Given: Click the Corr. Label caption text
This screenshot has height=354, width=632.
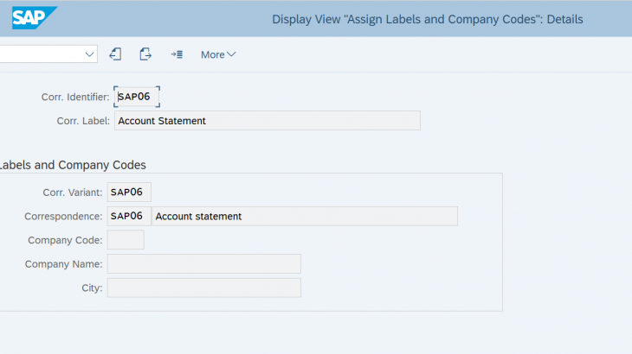Looking at the screenshot, I should (83, 121).
